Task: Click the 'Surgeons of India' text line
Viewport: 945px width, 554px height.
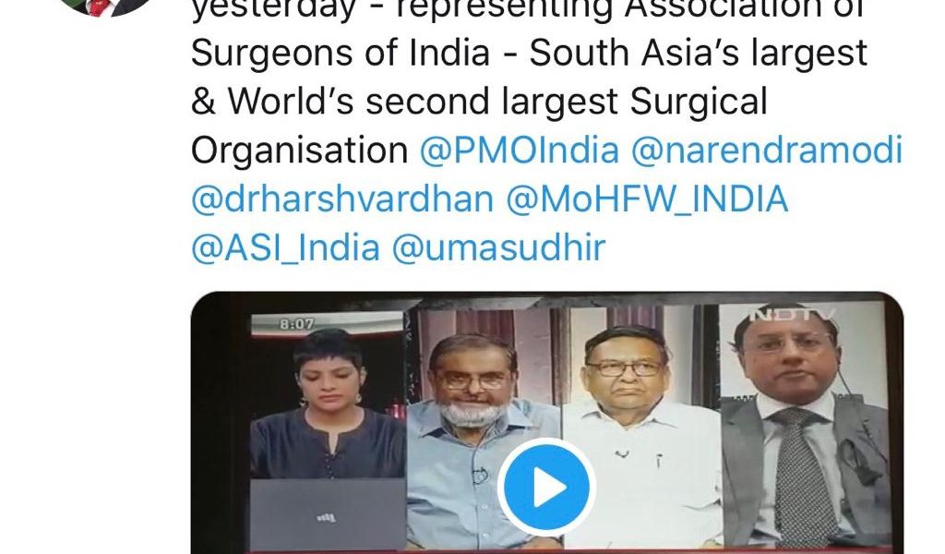Action: pyautogui.click(x=529, y=53)
